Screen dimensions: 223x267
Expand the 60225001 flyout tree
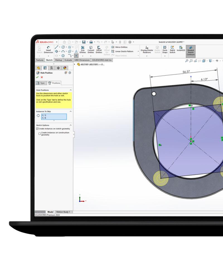tap(74, 64)
